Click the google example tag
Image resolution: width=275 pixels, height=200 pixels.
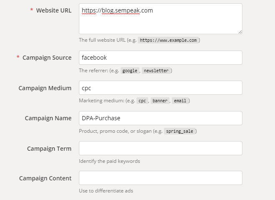point(130,71)
